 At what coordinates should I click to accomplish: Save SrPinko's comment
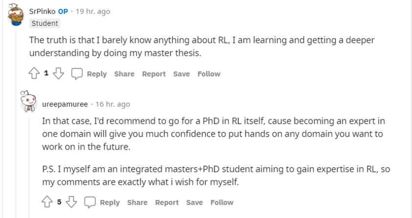pyautogui.click(x=181, y=74)
